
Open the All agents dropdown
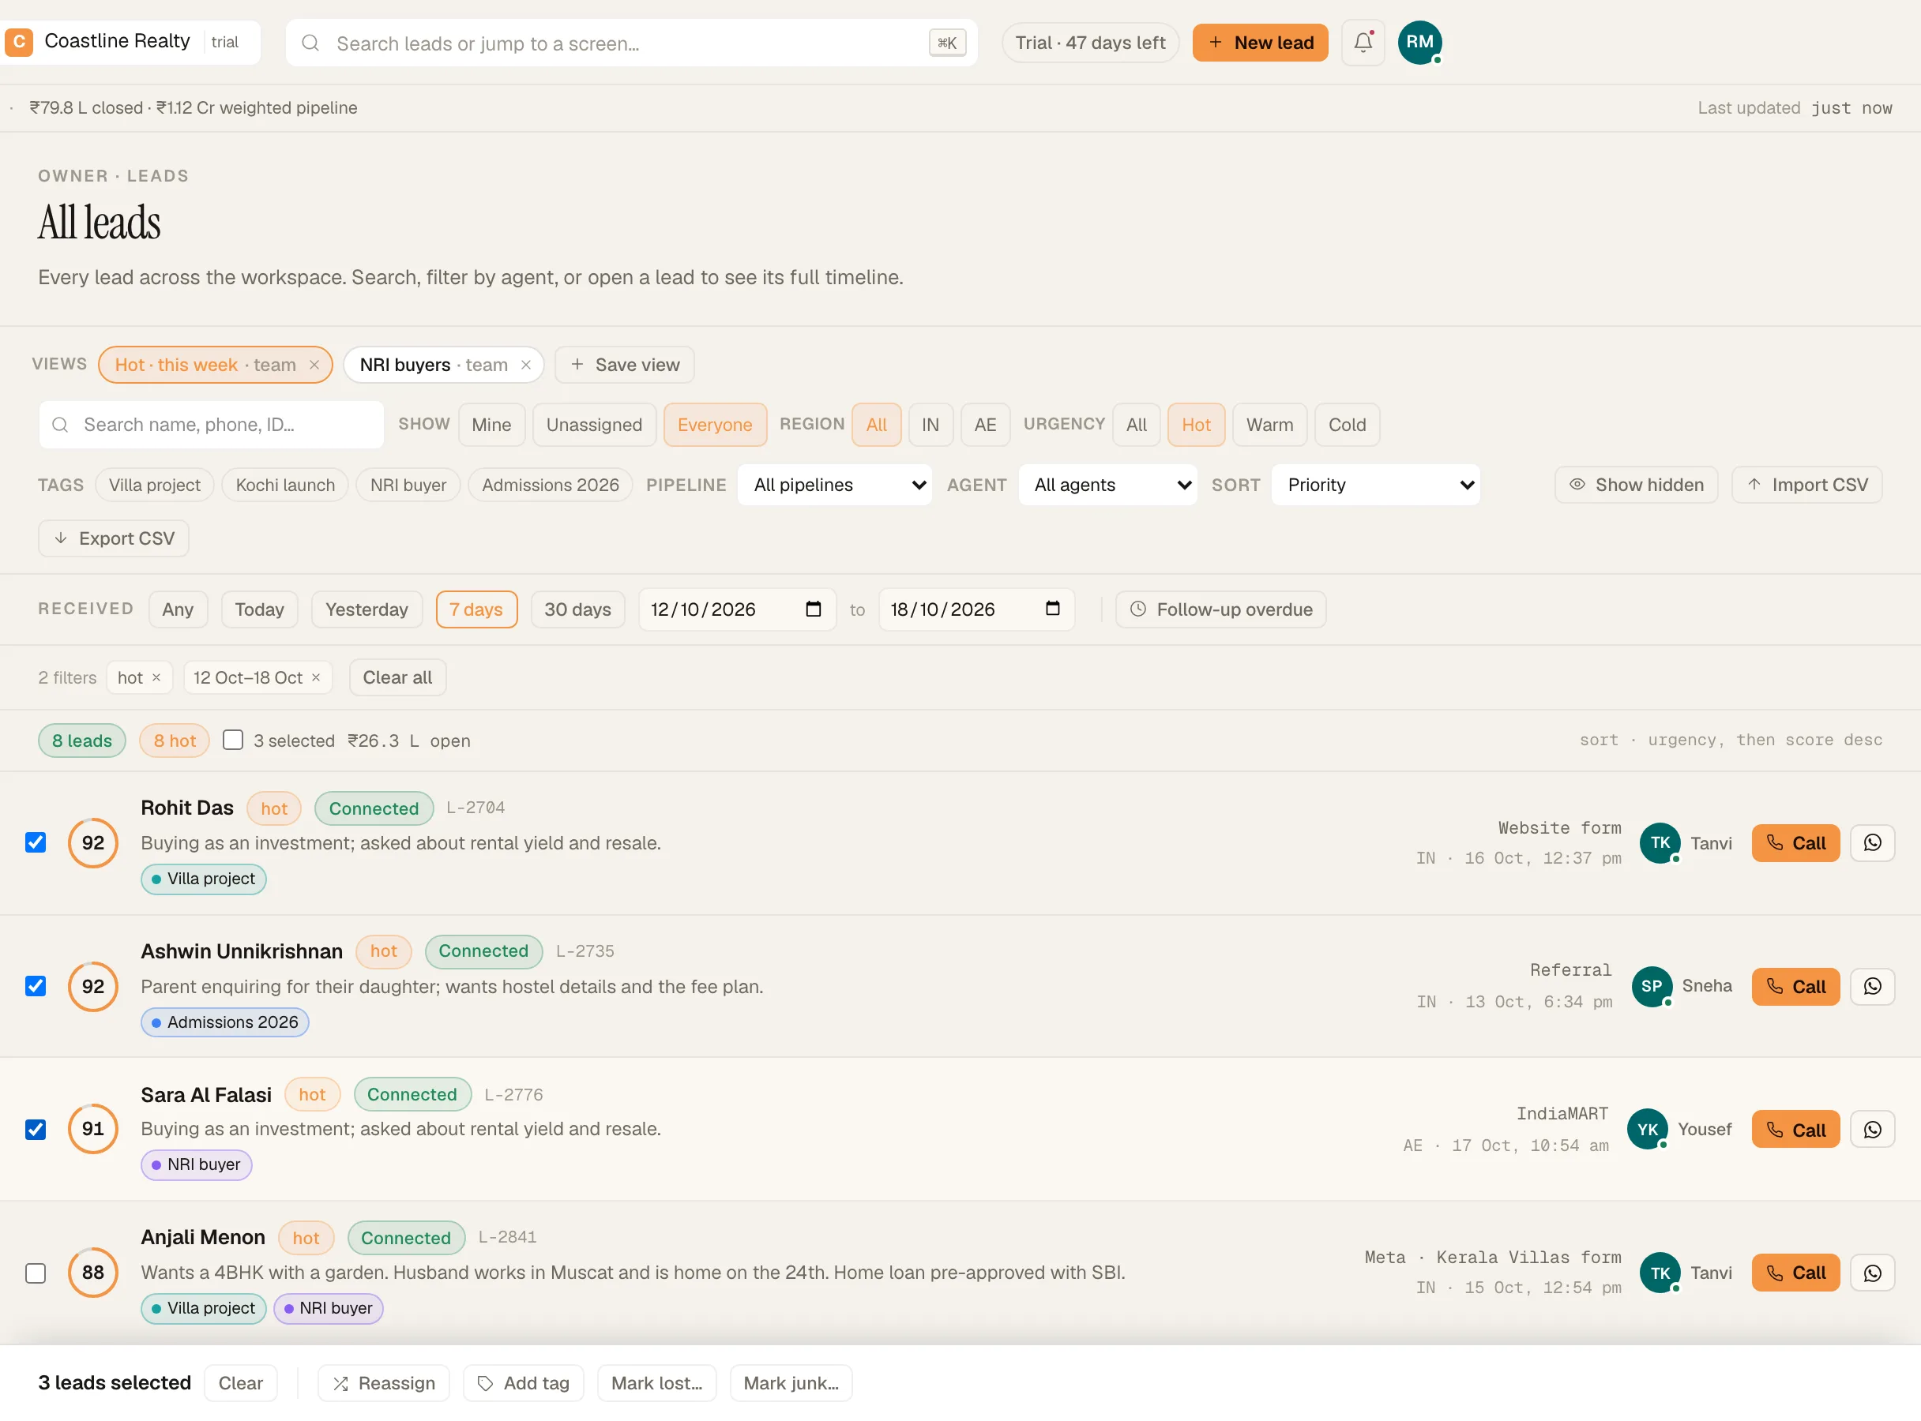(1107, 486)
